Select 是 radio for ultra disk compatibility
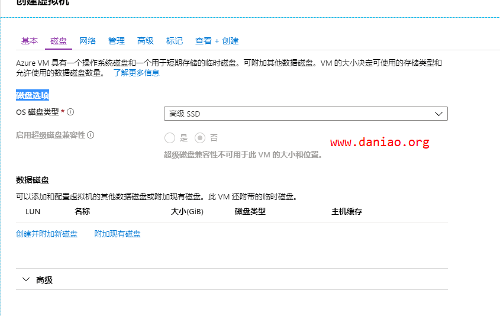 tap(170, 138)
